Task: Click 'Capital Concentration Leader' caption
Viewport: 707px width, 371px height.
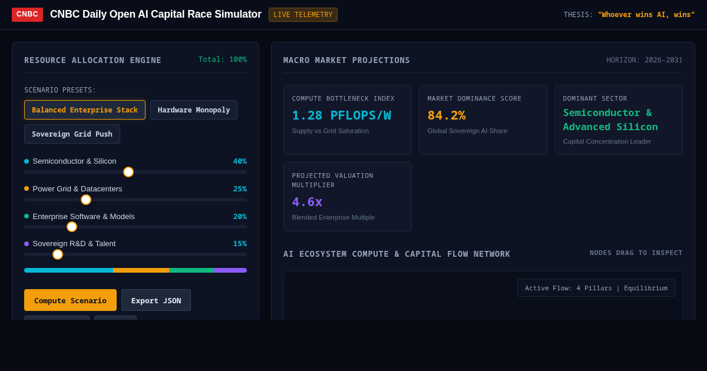Action: click(x=607, y=141)
